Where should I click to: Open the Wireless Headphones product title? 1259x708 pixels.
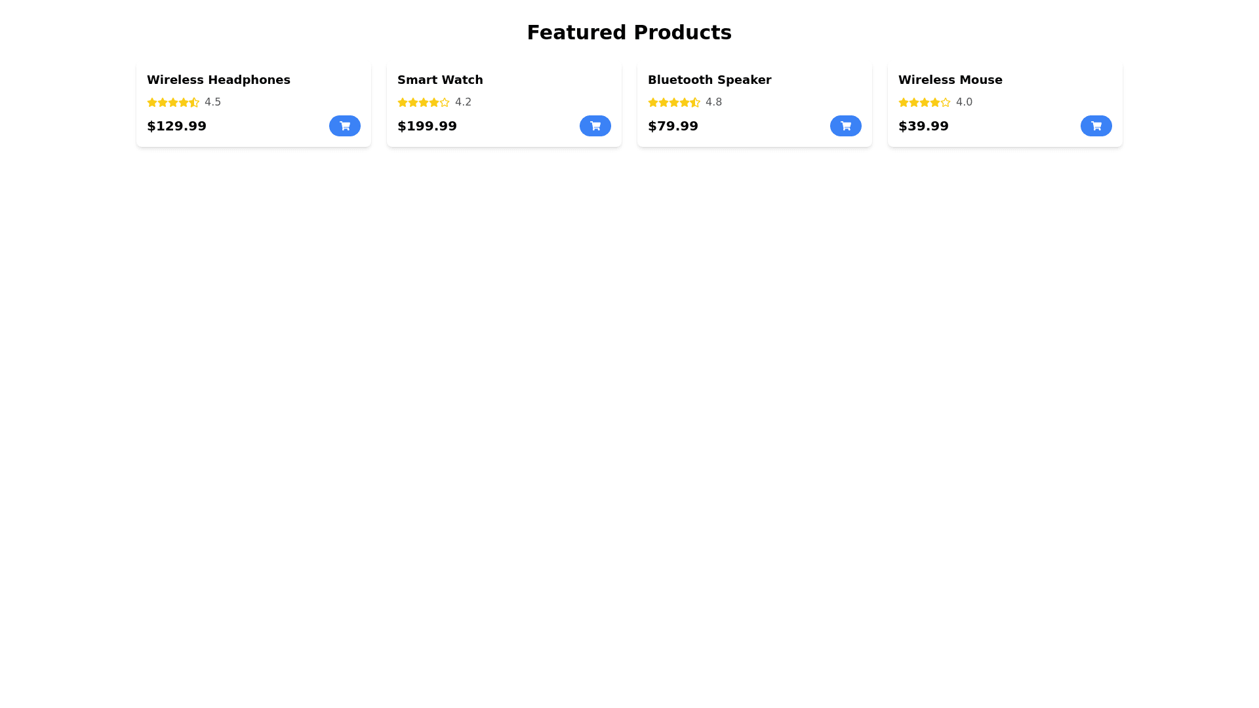point(218,80)
